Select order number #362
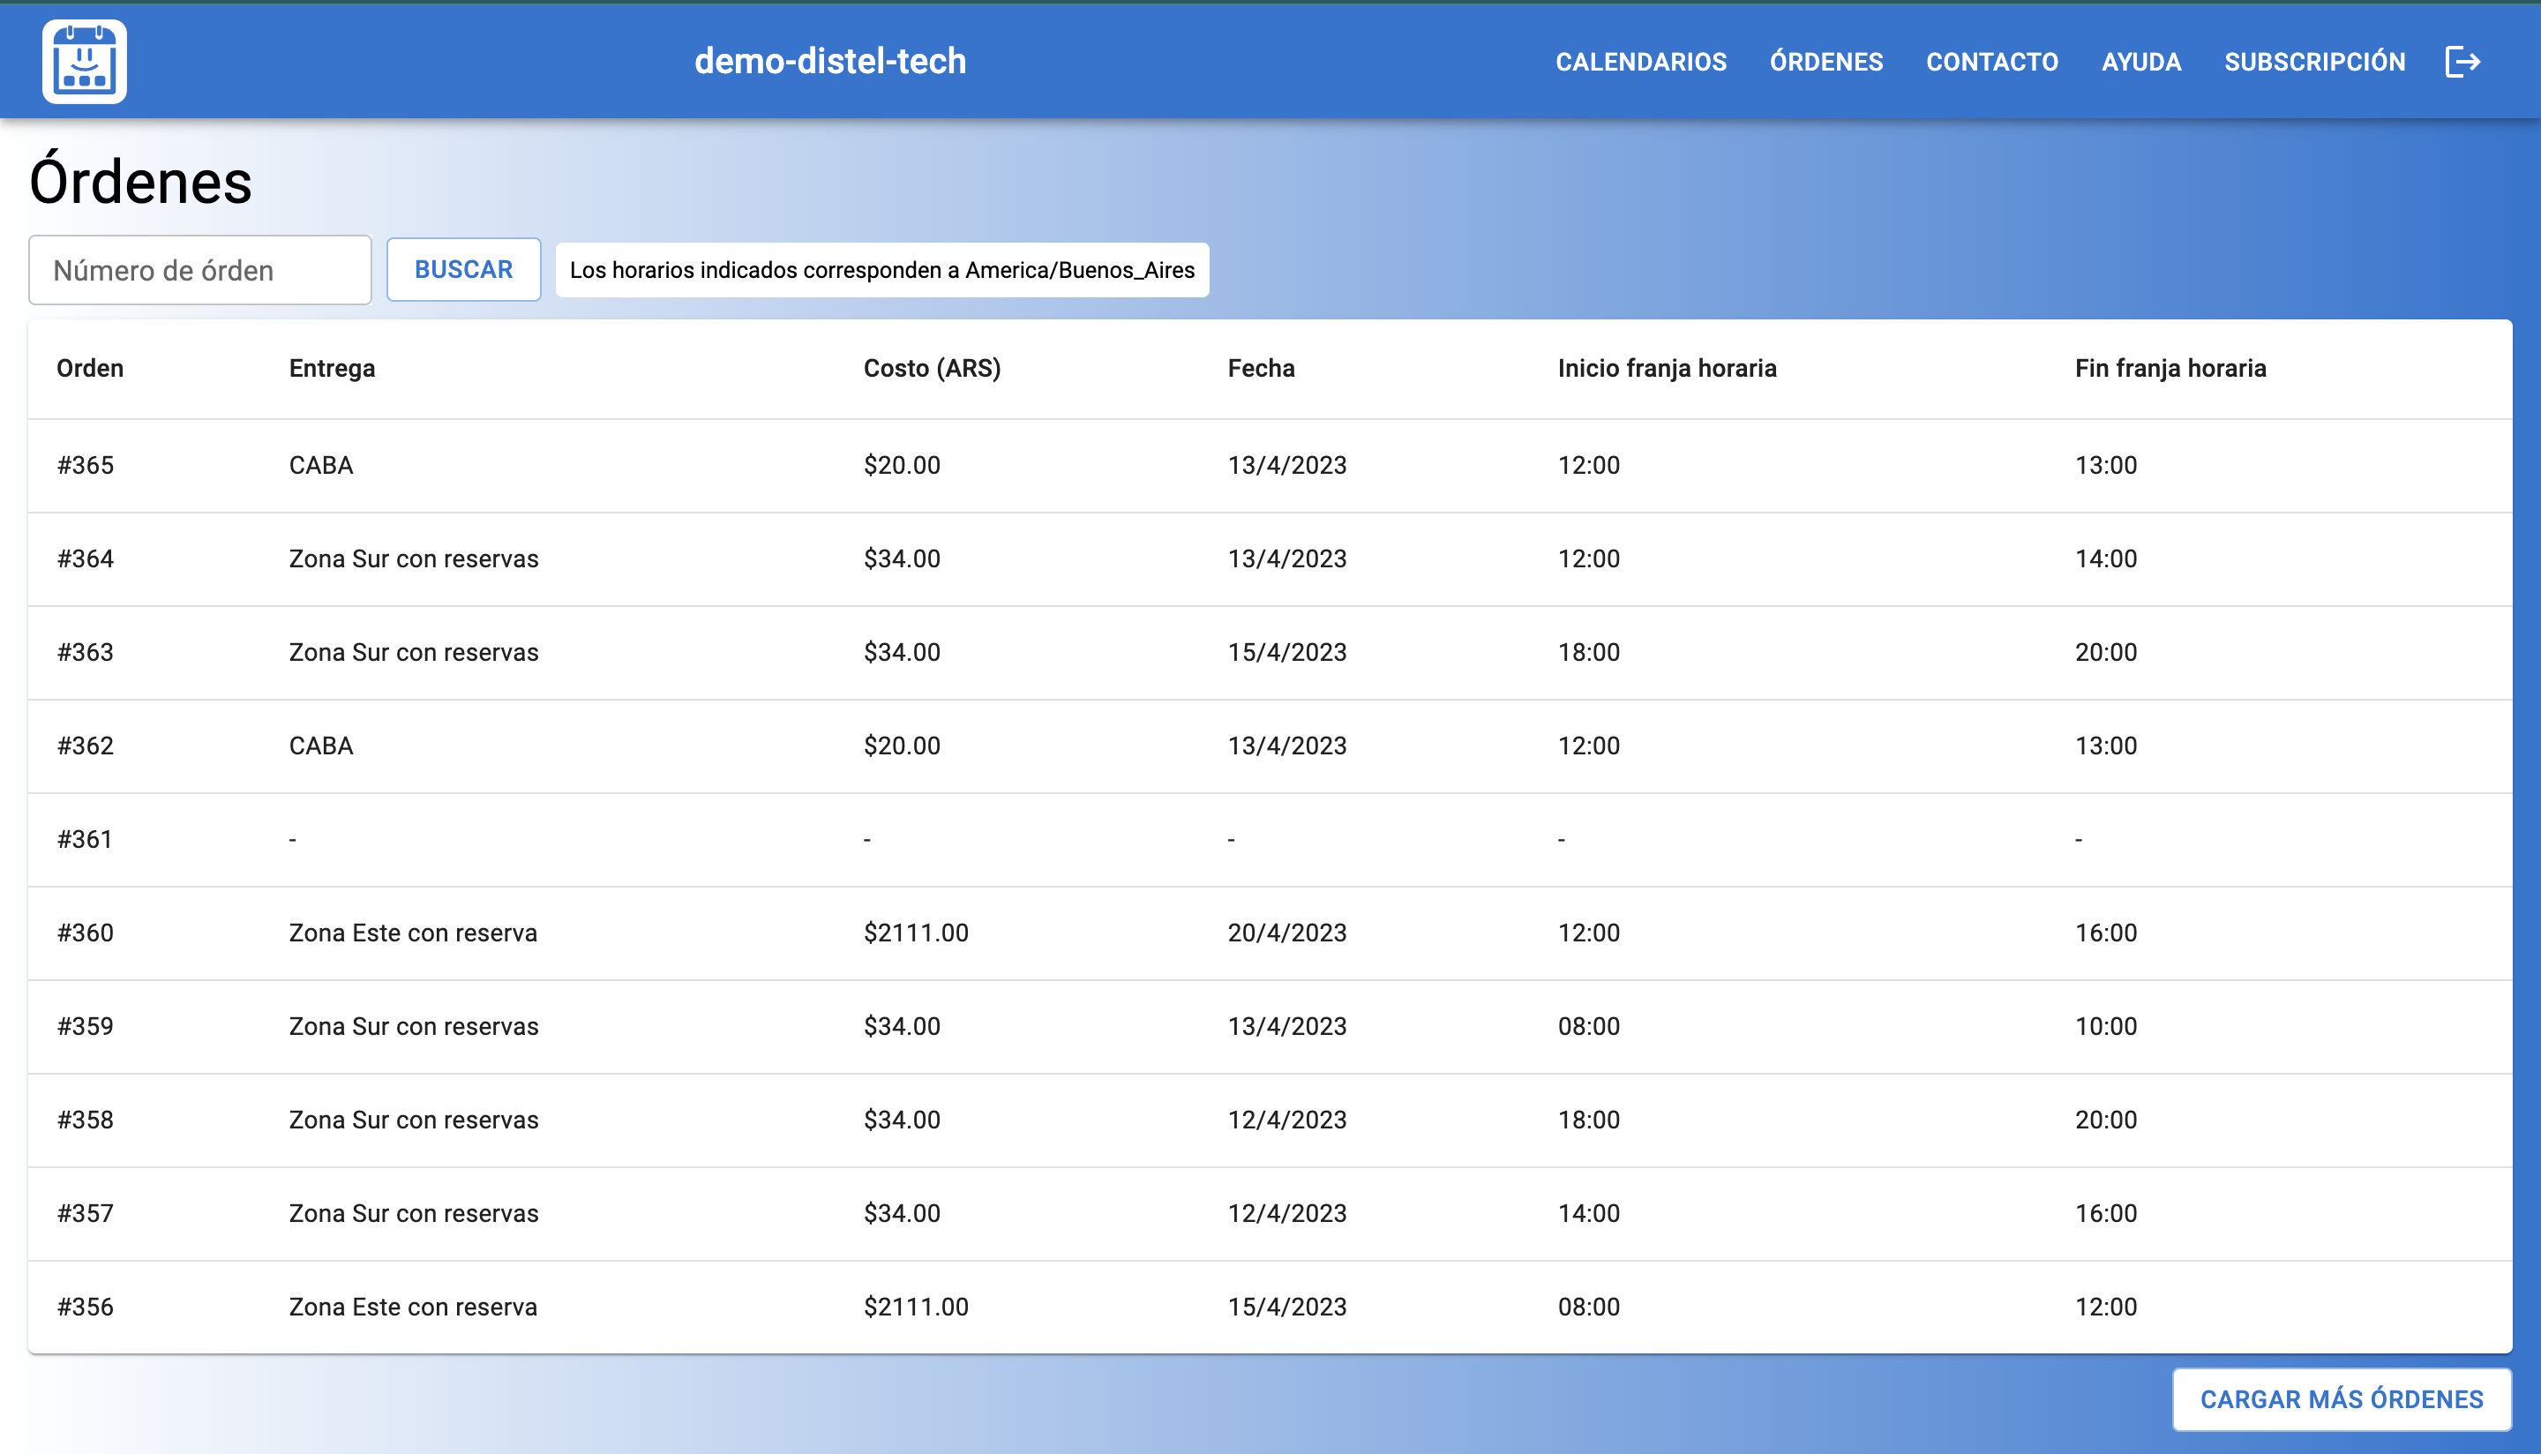This screenshot has width=2541, height=1454. tap(85, 746)
